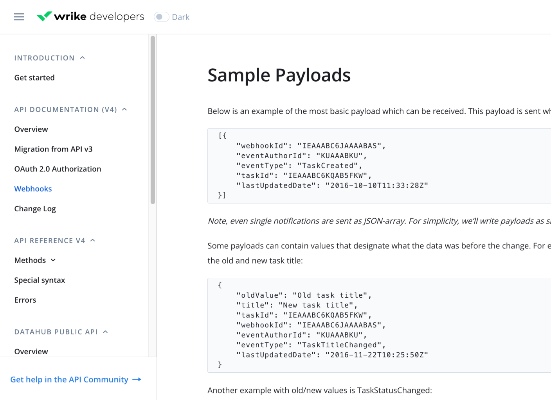The width and height of the screenshot is (551, 400).
Task: Open Migration from API v3 docs
Action: tap(53, 149)
